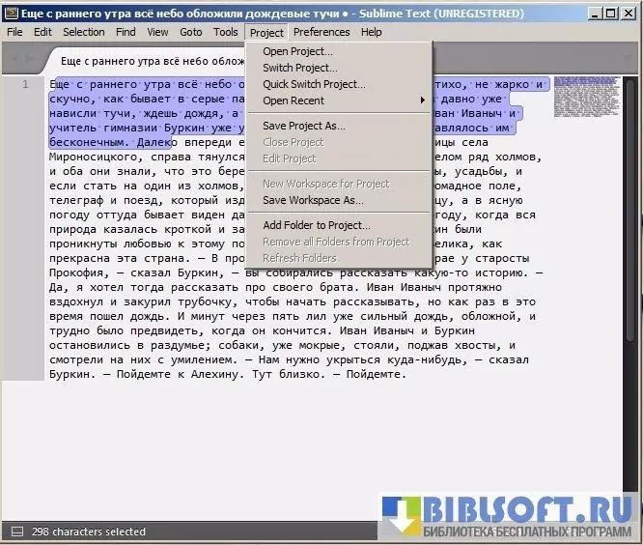Image resolution: width=643 pixels, height=545 pixels.
Task: Choose Switch Project... menu entry
Action: point(299,68)
